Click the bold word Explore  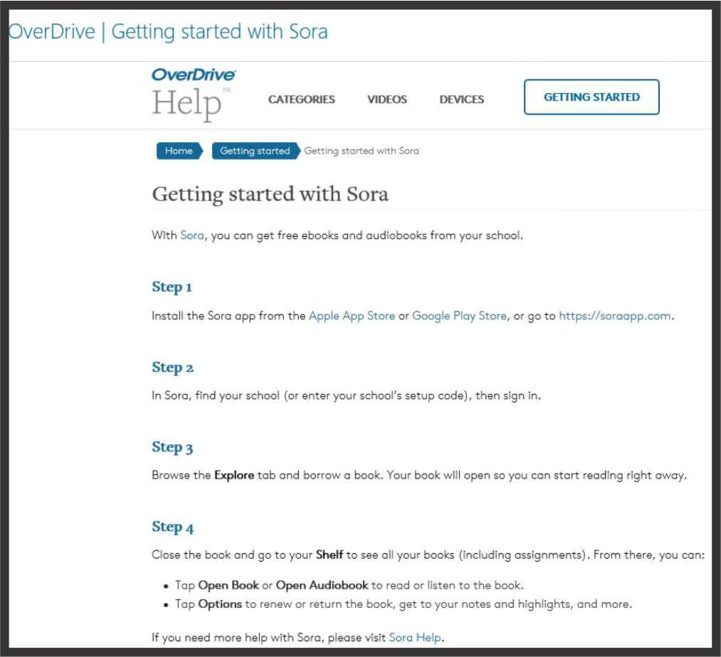click(234, 475)
